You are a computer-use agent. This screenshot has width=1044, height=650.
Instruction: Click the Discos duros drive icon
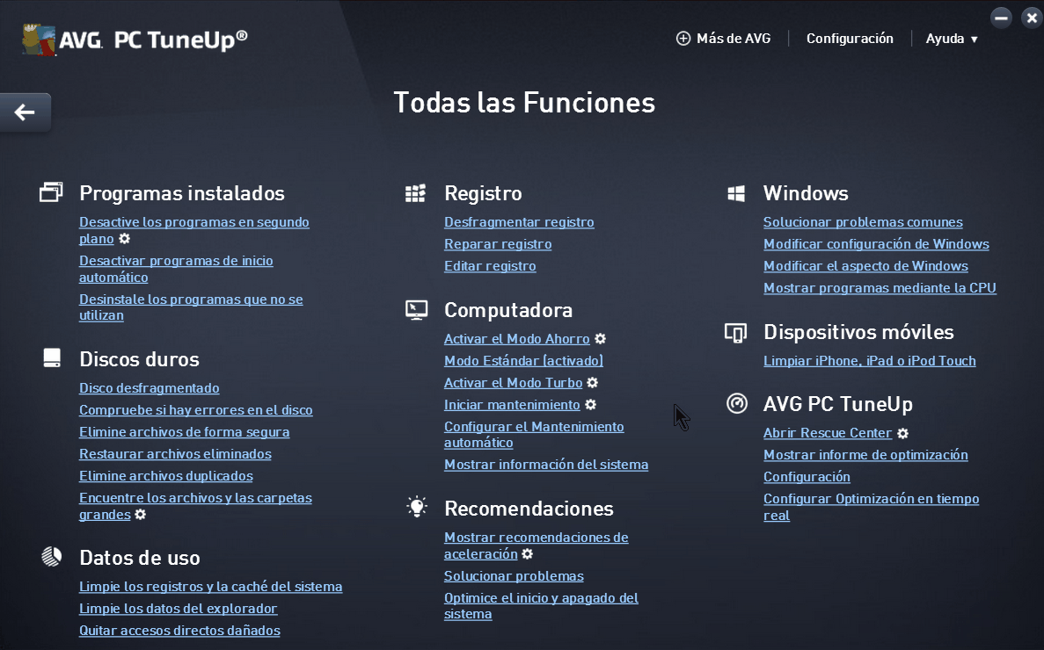pos(52,358)
